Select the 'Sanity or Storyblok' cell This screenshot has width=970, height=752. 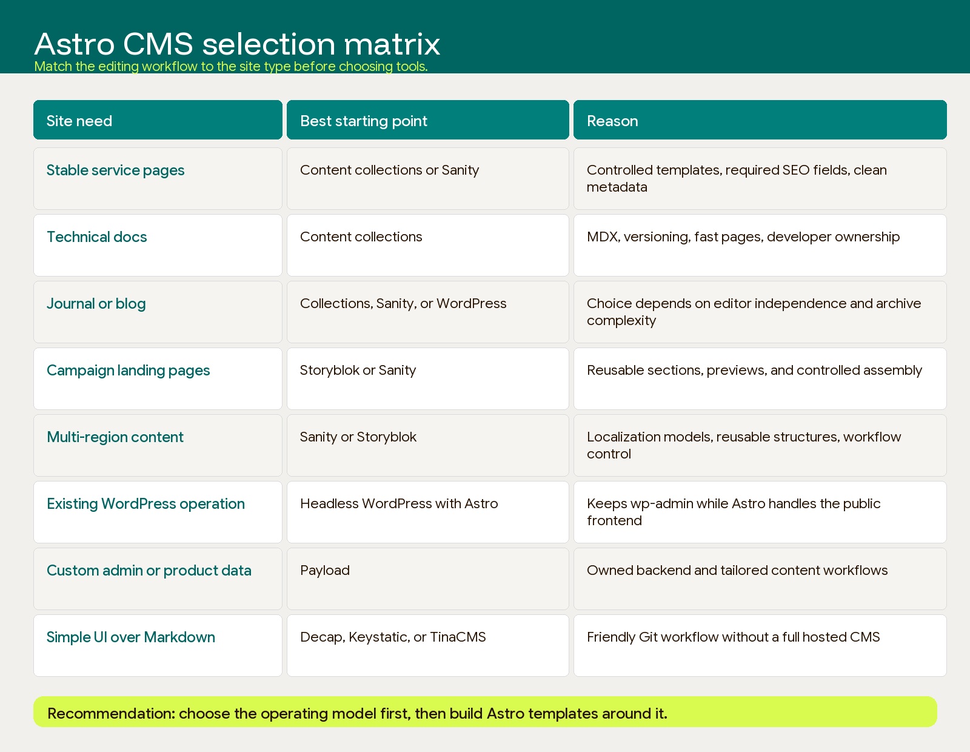[x=428, y=445]
